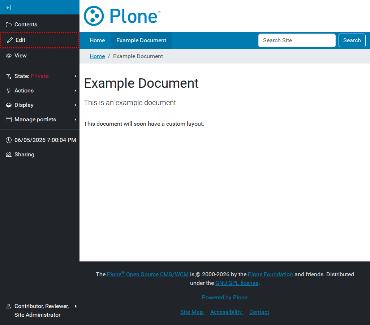Follow the Home breadcrumb link

[97, 56]
